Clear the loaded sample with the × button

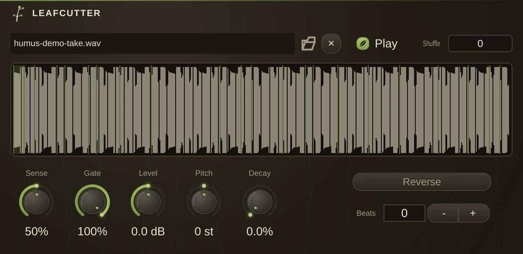click(331, 43)
